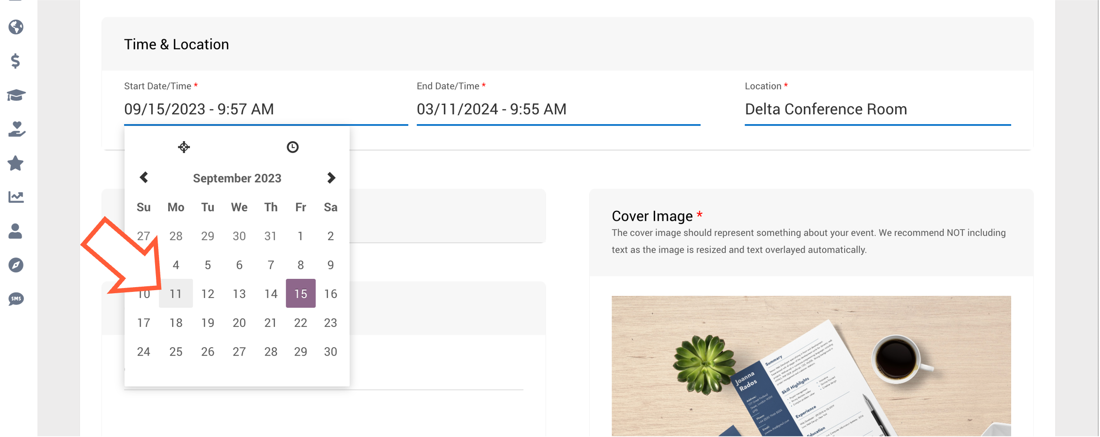Open the dollar sign finance icon
Viewport: 1100px width, 437px height.
coord(16,61)
